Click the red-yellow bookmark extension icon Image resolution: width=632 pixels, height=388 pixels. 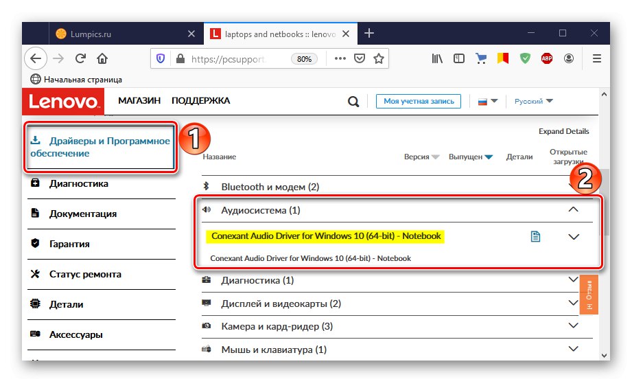coord(502,58)
